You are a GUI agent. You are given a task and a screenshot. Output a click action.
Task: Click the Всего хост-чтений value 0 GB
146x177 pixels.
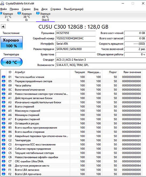(135, 33)
